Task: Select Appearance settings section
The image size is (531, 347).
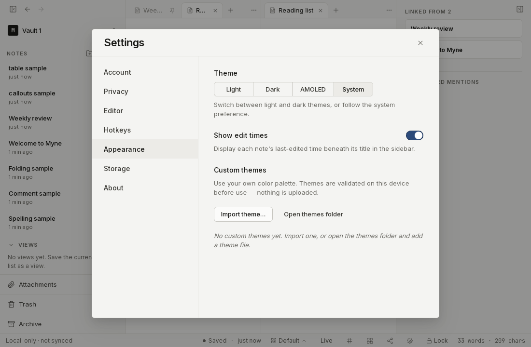Action: [x=145, y=149]
